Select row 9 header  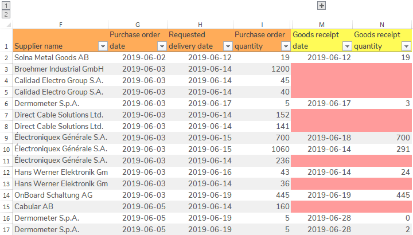tap(6, 138)
